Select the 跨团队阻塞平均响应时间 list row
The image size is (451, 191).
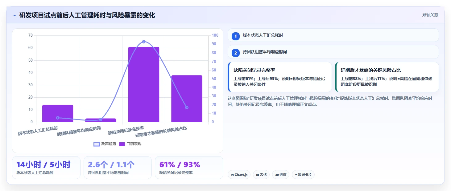333,52
